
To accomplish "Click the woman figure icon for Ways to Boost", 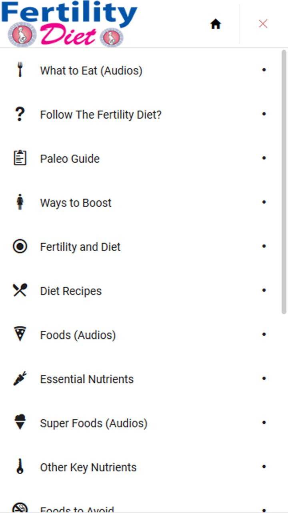I will [20, 202].
